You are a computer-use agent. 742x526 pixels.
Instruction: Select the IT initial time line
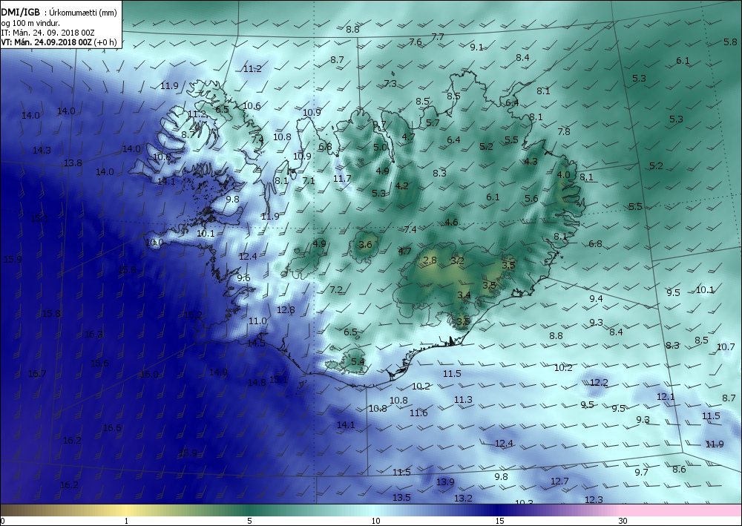click(47, 33)
